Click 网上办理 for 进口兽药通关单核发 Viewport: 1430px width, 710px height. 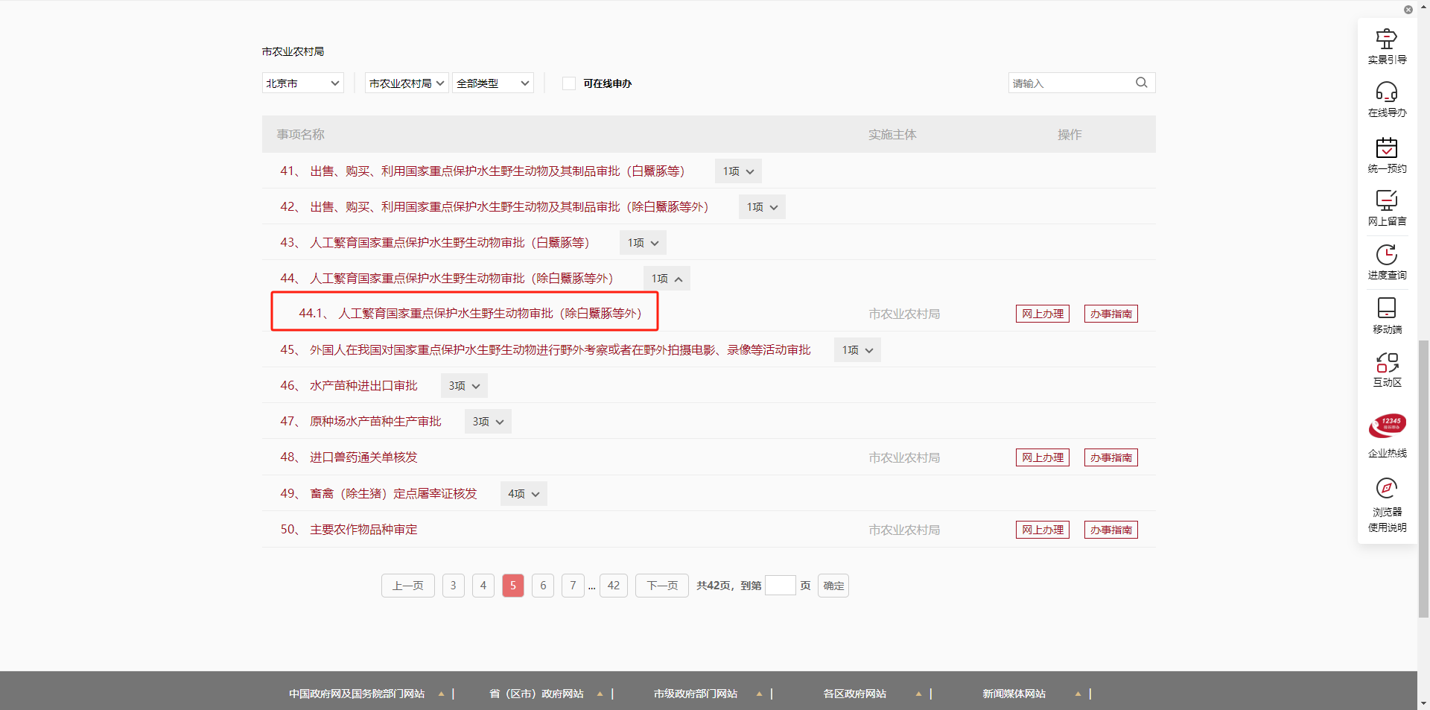pyautogui.click(x=1042, y=457)
